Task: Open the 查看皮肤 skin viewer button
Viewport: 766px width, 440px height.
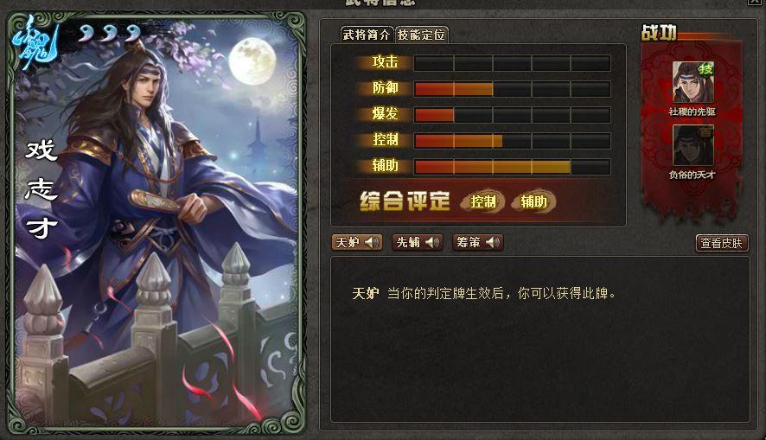Action: tap(722, 243)
